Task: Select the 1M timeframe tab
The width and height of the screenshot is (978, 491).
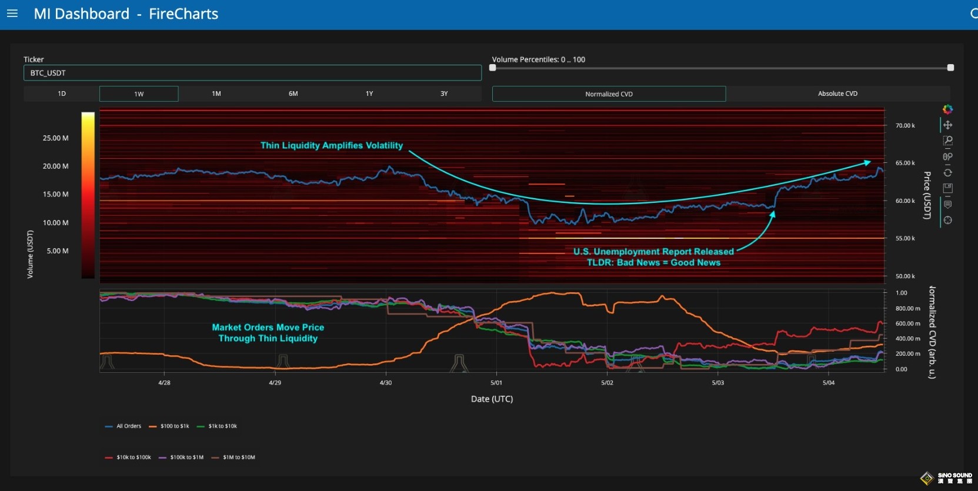Action: point(216,93)
